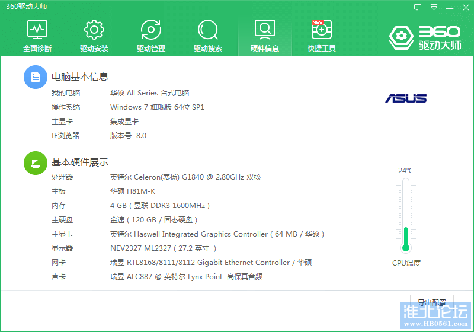Click the 导出配置 button
The height and width of the screenshot is (332, 474).
432,302
